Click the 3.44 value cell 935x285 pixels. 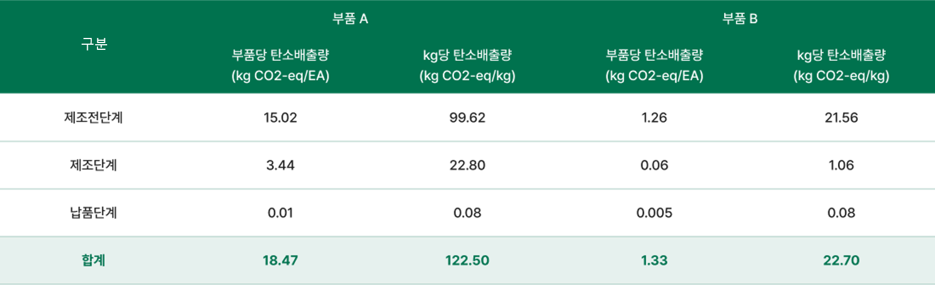pyautogui.click(x=280, y=165)
